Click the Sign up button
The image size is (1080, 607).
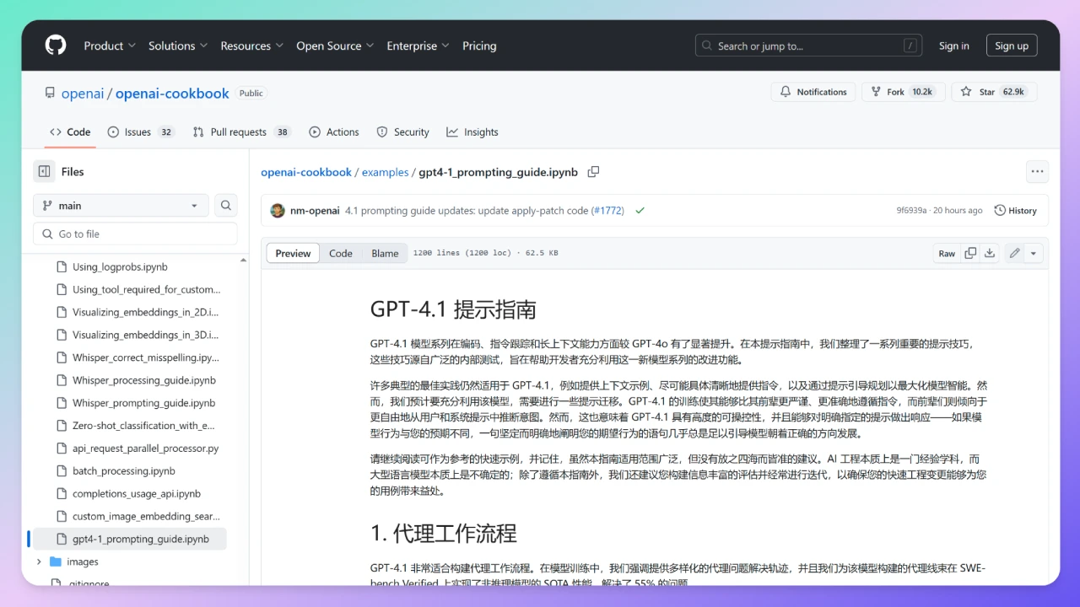(x=1012, y=46)
